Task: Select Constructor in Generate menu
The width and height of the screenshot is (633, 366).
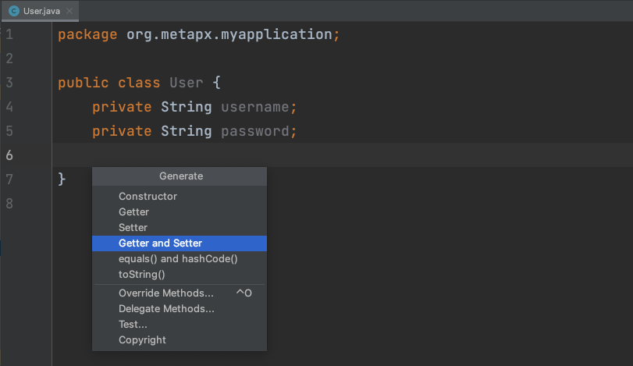Action: [x=180, y=196]
